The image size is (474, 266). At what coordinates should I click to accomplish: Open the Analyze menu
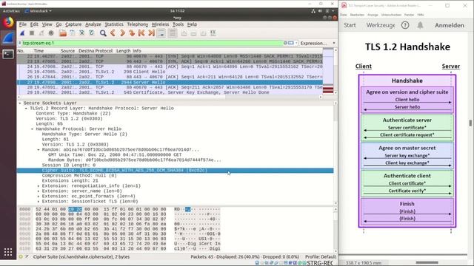point(93,24)
